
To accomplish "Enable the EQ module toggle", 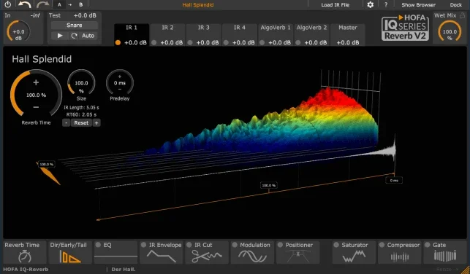I will click(x=98, y=245).
